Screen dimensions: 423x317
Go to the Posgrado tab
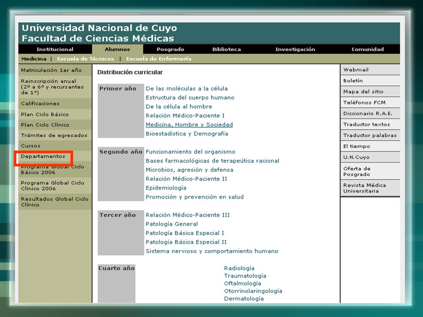[x=170, y=49]
